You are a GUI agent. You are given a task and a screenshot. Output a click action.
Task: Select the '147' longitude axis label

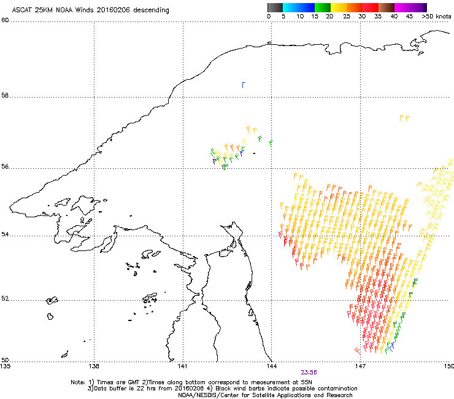(360, 366)
